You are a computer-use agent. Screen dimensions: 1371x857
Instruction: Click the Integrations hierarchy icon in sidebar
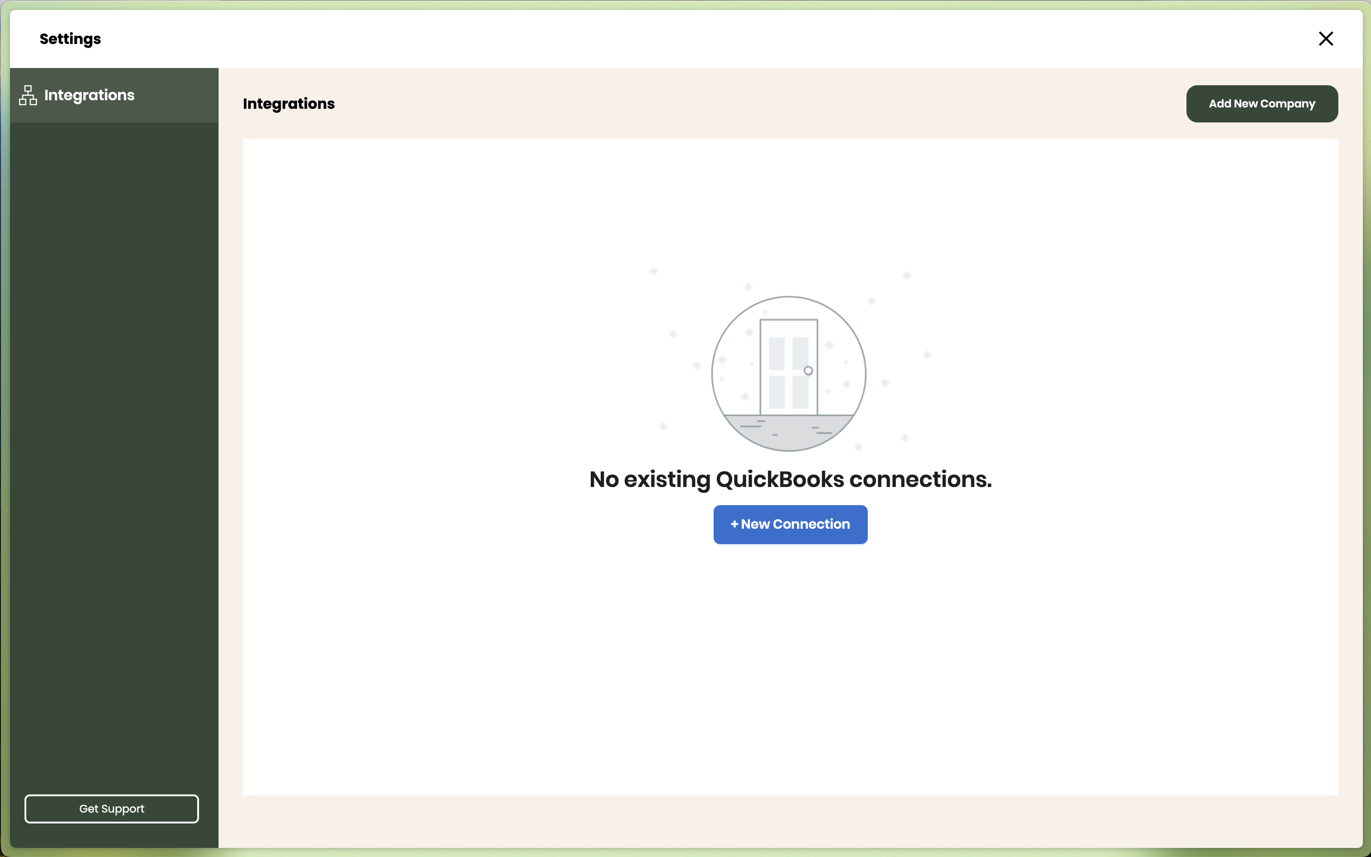pos(28,95)
